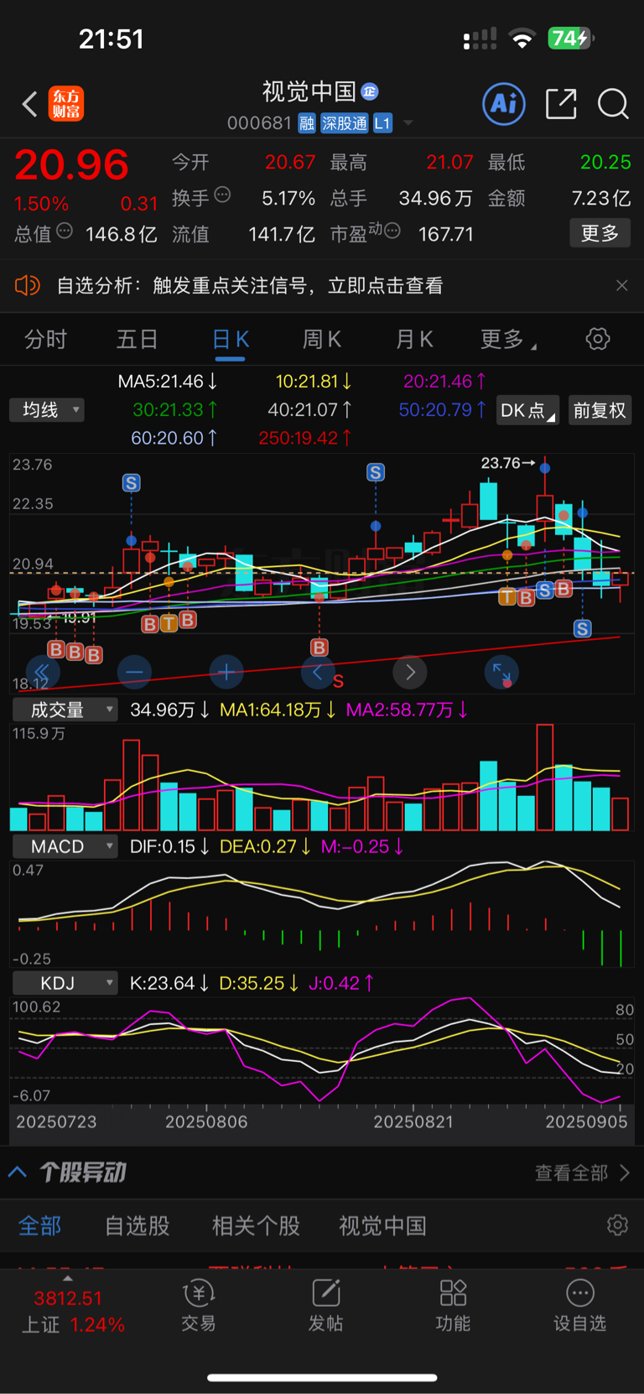Tap the current price 20.96
The width and height of the screenshot is (644, 1394).
pyautogui.click(x=72, y=164)
